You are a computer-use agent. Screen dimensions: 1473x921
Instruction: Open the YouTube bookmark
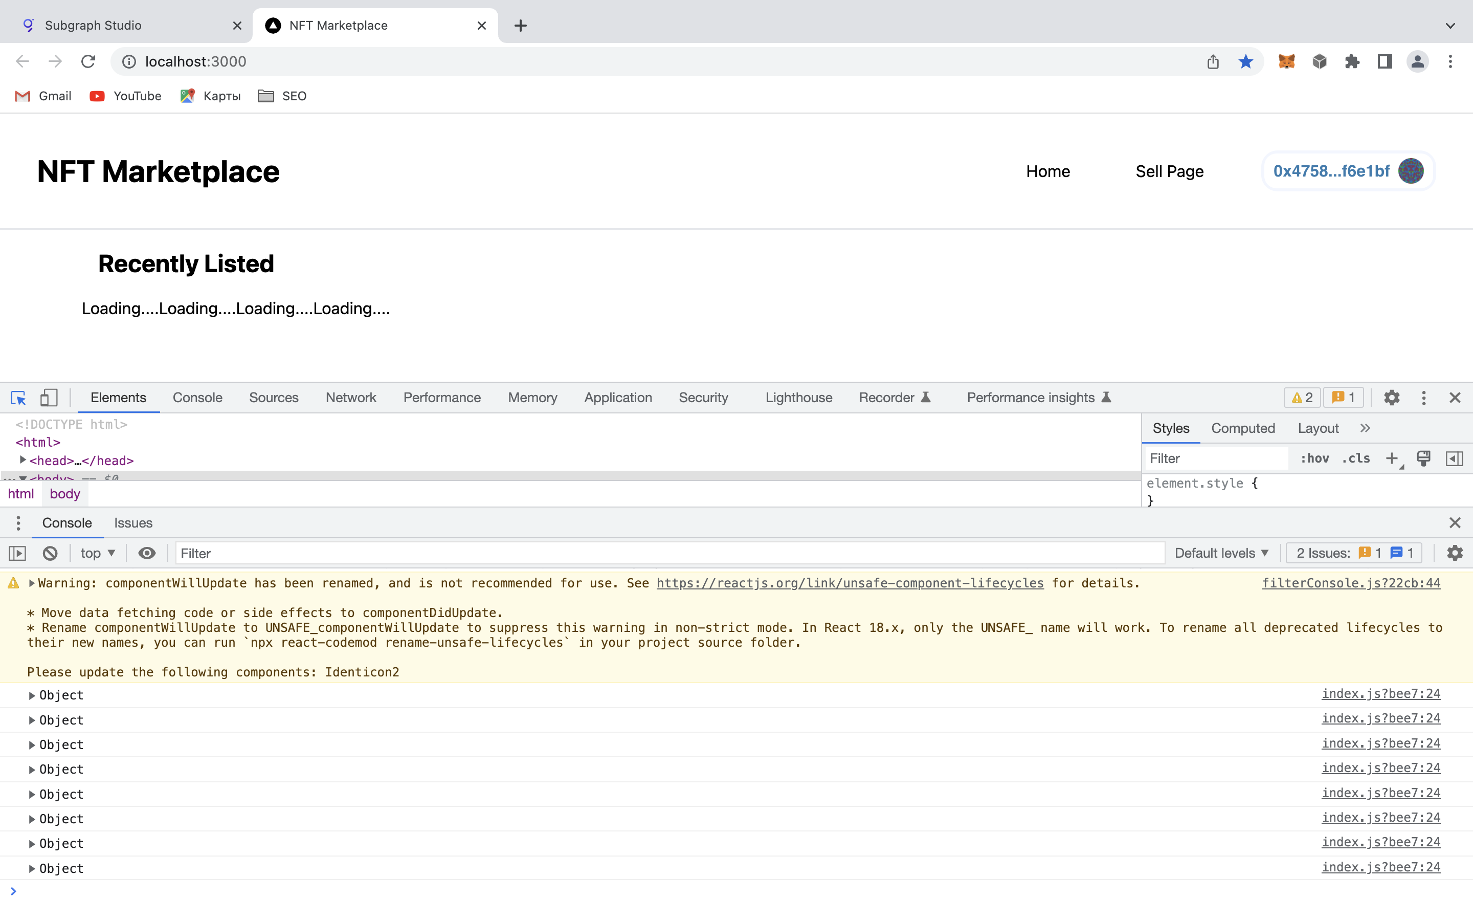pyautogui.click(x=125, y=96)
